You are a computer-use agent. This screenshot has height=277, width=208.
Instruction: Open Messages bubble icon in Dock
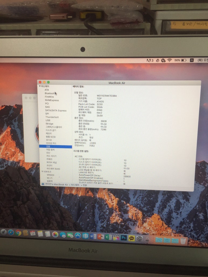pos(63,235)
